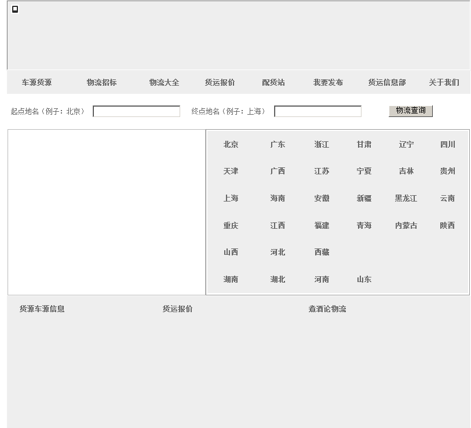Click the broken image icon in the banner
The height and width of the screenshot is (428, 471).
[15, 9]
